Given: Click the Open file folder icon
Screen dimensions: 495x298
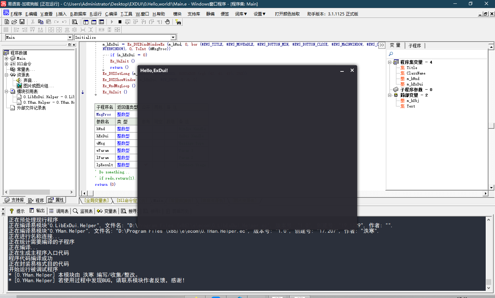Looking at the screenshot, I should [x=14, y=22].
